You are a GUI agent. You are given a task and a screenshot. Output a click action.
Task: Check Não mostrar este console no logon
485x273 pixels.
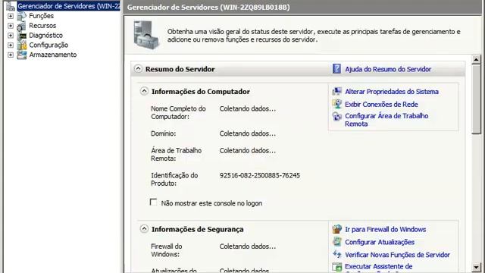pos(153,202)
